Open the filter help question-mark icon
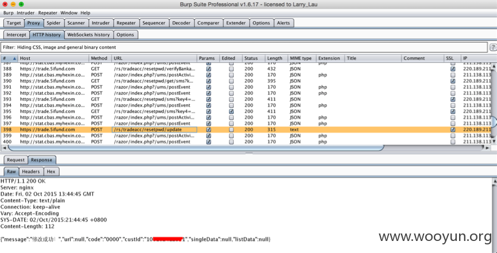This screenshot has width=497, height=253. pos(493,48)
